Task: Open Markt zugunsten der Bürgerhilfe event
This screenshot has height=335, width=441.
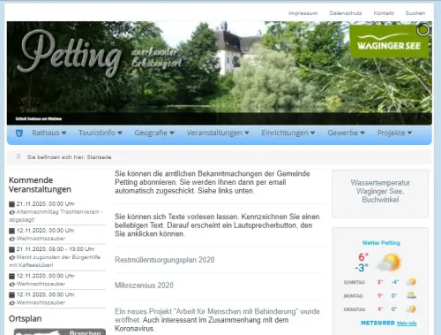Action: tap(55, 261)
